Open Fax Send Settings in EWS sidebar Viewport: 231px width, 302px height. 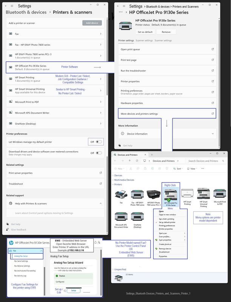point(21,261)
